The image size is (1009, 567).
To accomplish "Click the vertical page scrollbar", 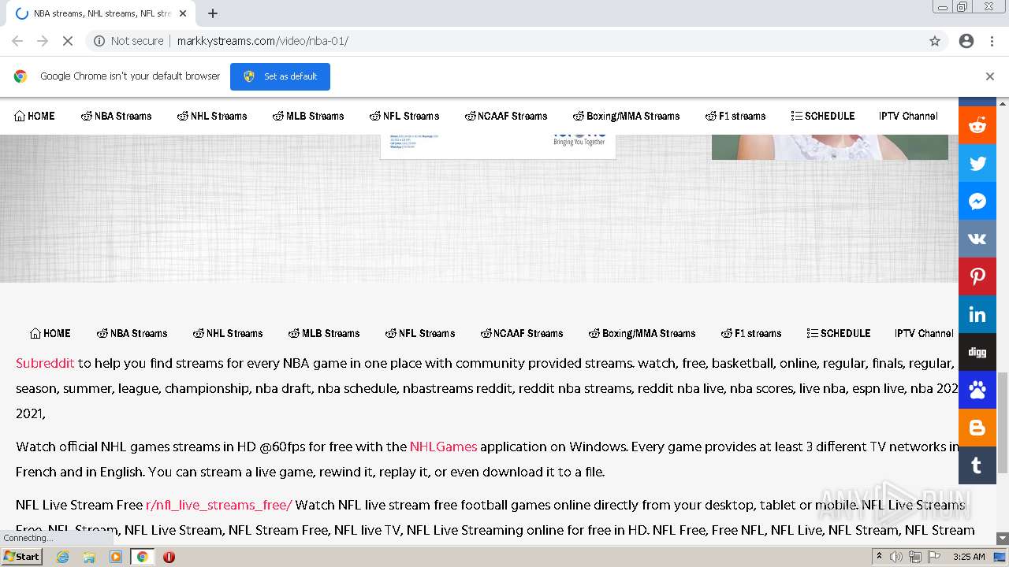I will tap(1003, 422).
